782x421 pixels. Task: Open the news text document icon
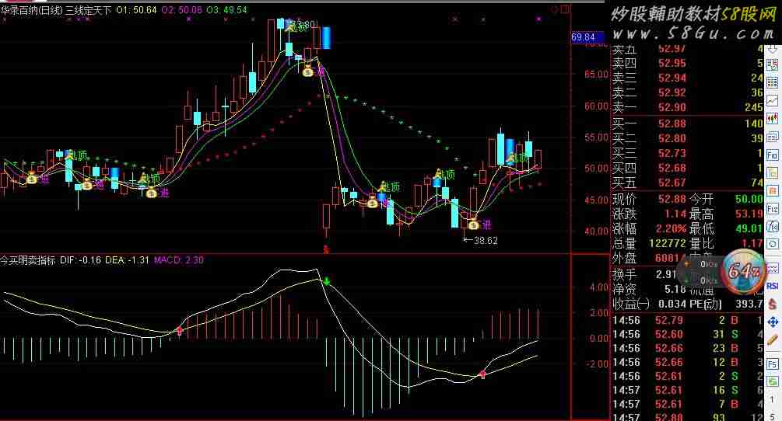(773, 137)
